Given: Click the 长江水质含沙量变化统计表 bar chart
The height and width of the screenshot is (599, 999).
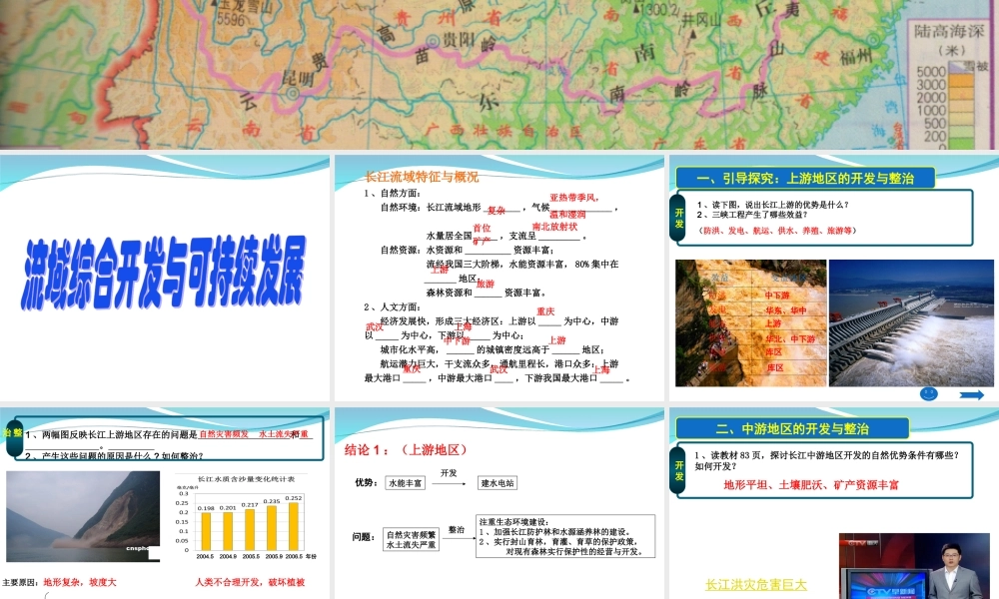Looking at the screenshot, I should tap(246, 517).
